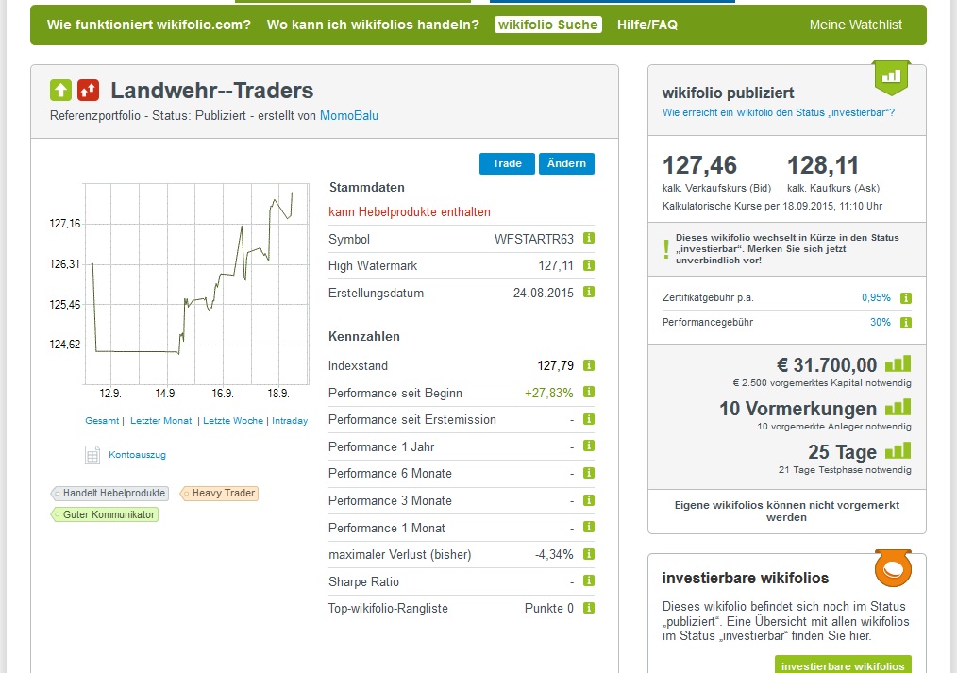Click Performancegebühr value 30%
Screen dimensions: 957x673
pyautogui.click(x=881, y=322)
